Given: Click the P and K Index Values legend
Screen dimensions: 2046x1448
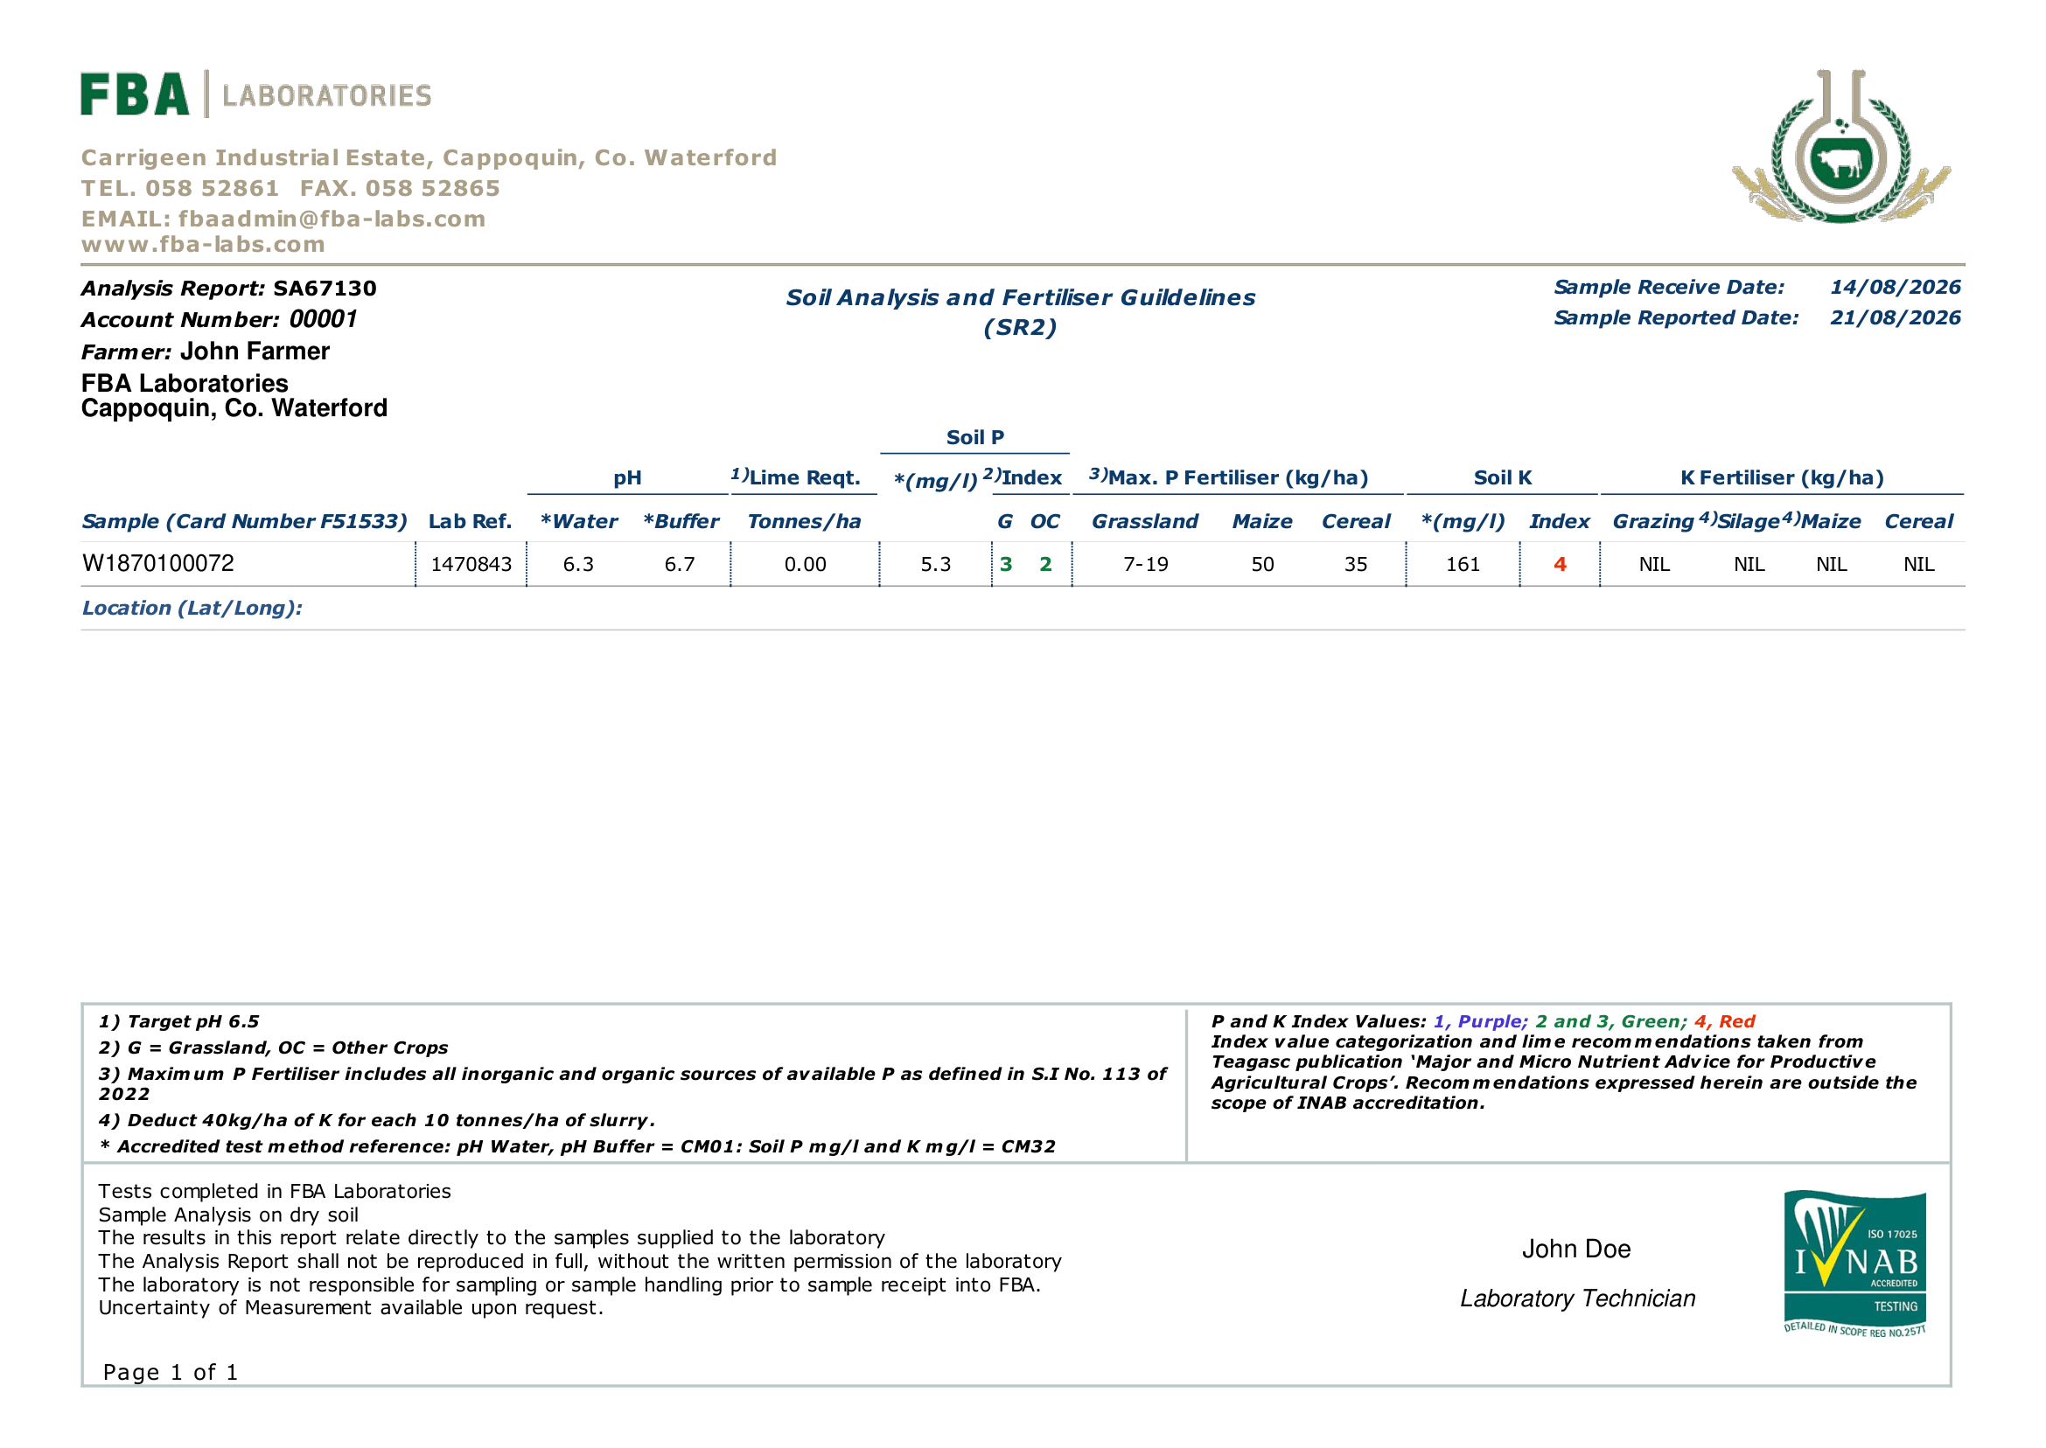Looking at the screenshot, I should tap(1484, 1022).
